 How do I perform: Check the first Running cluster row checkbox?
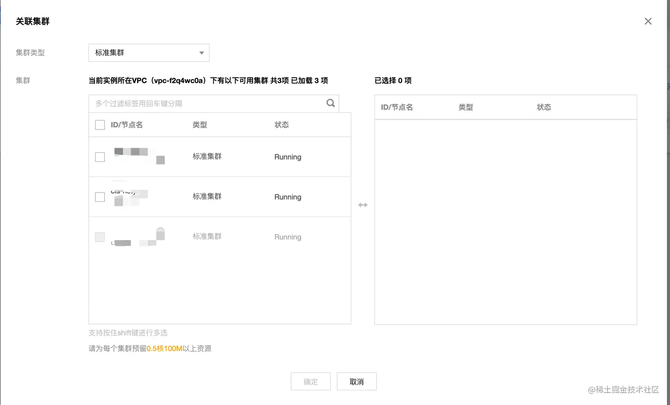tap(100, 157)
